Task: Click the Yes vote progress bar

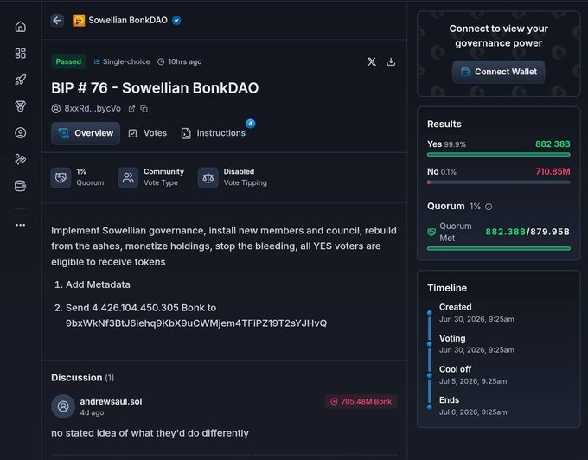Action: 498,155
